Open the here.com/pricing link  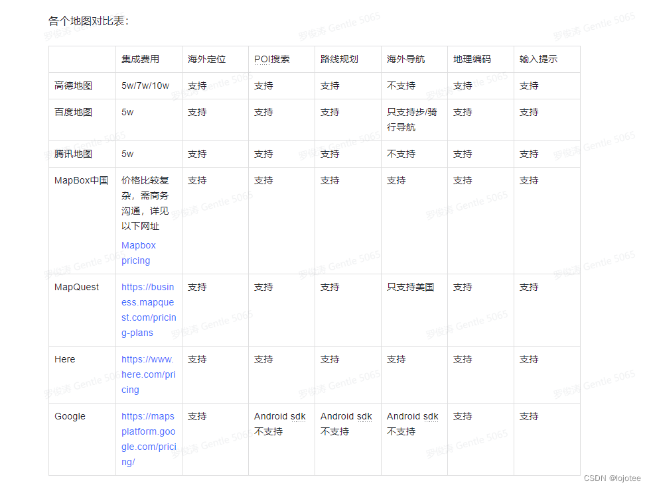click(147, 374)
